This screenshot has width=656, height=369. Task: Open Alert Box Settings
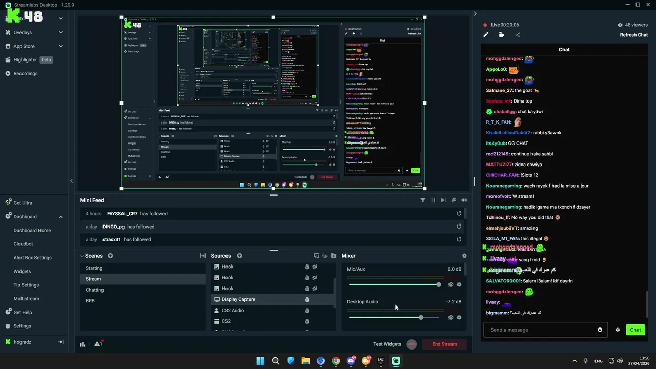[x=32, y=258]
